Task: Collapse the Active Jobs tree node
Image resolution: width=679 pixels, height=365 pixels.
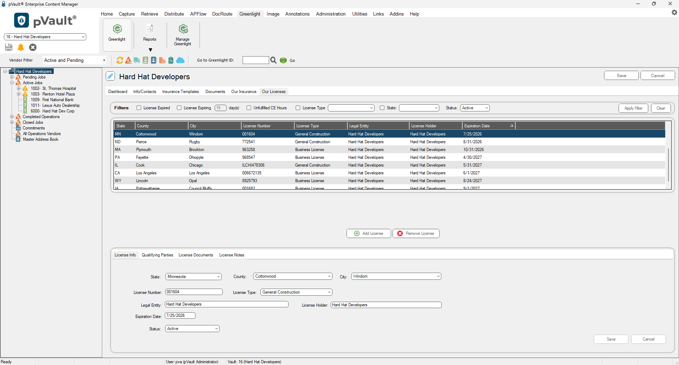Action: (x=12, y=83)
